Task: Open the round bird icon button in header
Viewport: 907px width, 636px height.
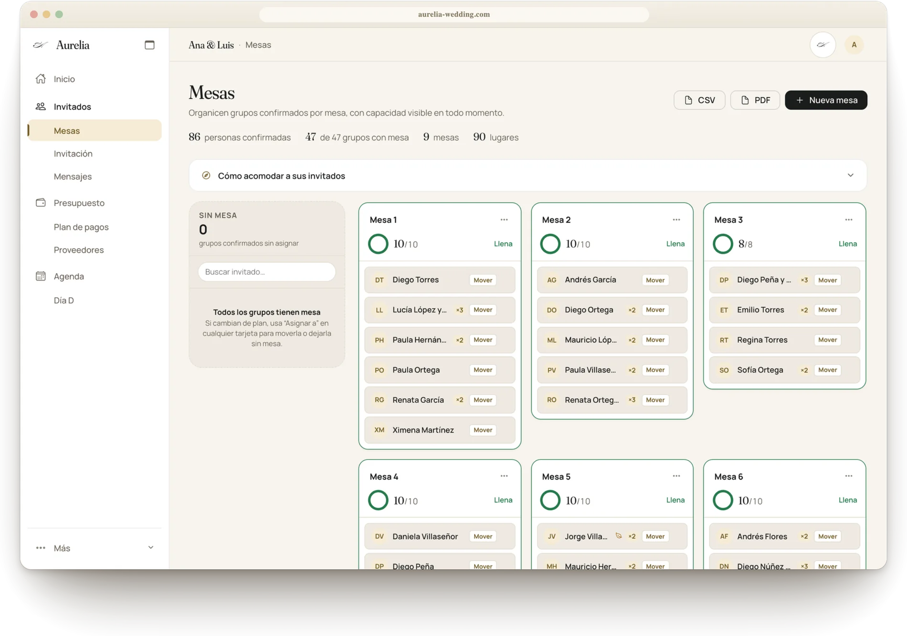Action: (823, 45)
